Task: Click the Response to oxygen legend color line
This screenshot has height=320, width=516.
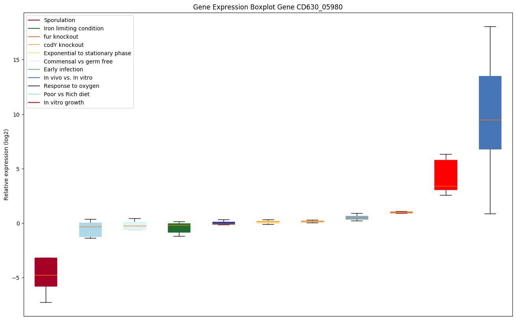Action: pos(34,86)
